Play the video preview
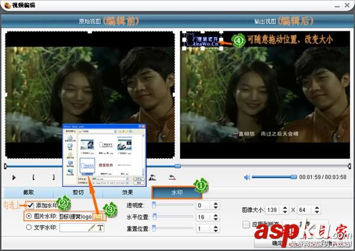 [14, 178]
